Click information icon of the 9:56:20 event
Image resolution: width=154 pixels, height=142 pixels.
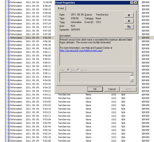click(8, 48)
